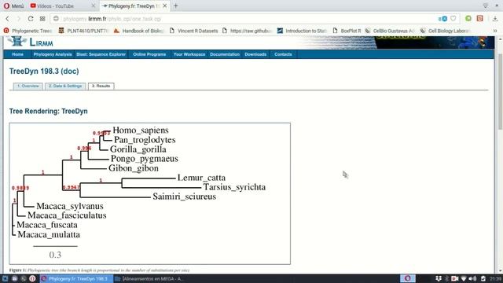Open the https://raw.github bookmark

point(248,31)
